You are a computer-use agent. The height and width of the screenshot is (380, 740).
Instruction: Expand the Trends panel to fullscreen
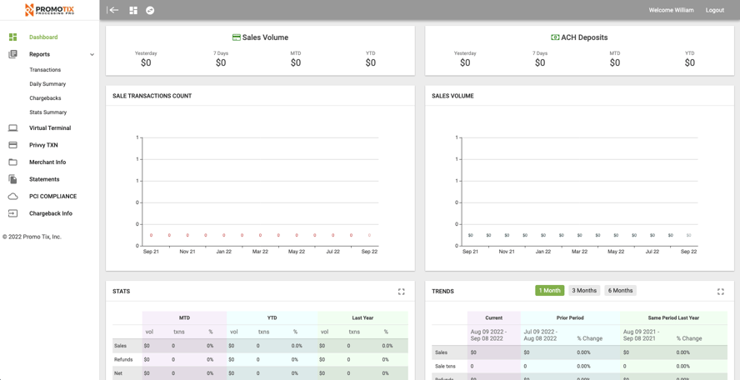click(x=721, y=292)
